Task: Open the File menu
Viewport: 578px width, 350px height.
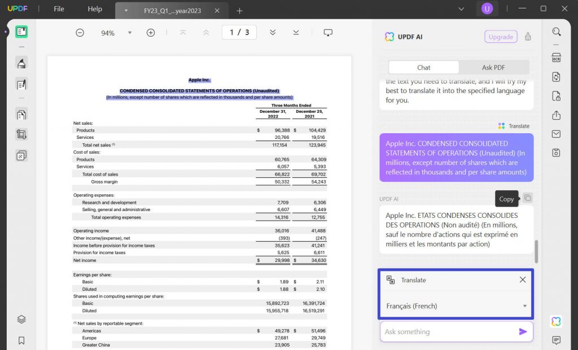Action: tap(58, 9)
